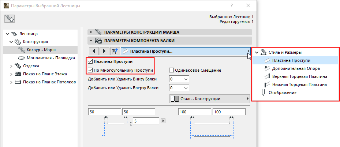The image size is (340, 147).
Task: Enable Одинаковое Смещение checkbox
Action: [171, 70]
